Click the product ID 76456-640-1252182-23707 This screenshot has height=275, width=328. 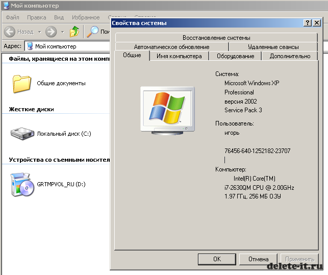(257, 151)
